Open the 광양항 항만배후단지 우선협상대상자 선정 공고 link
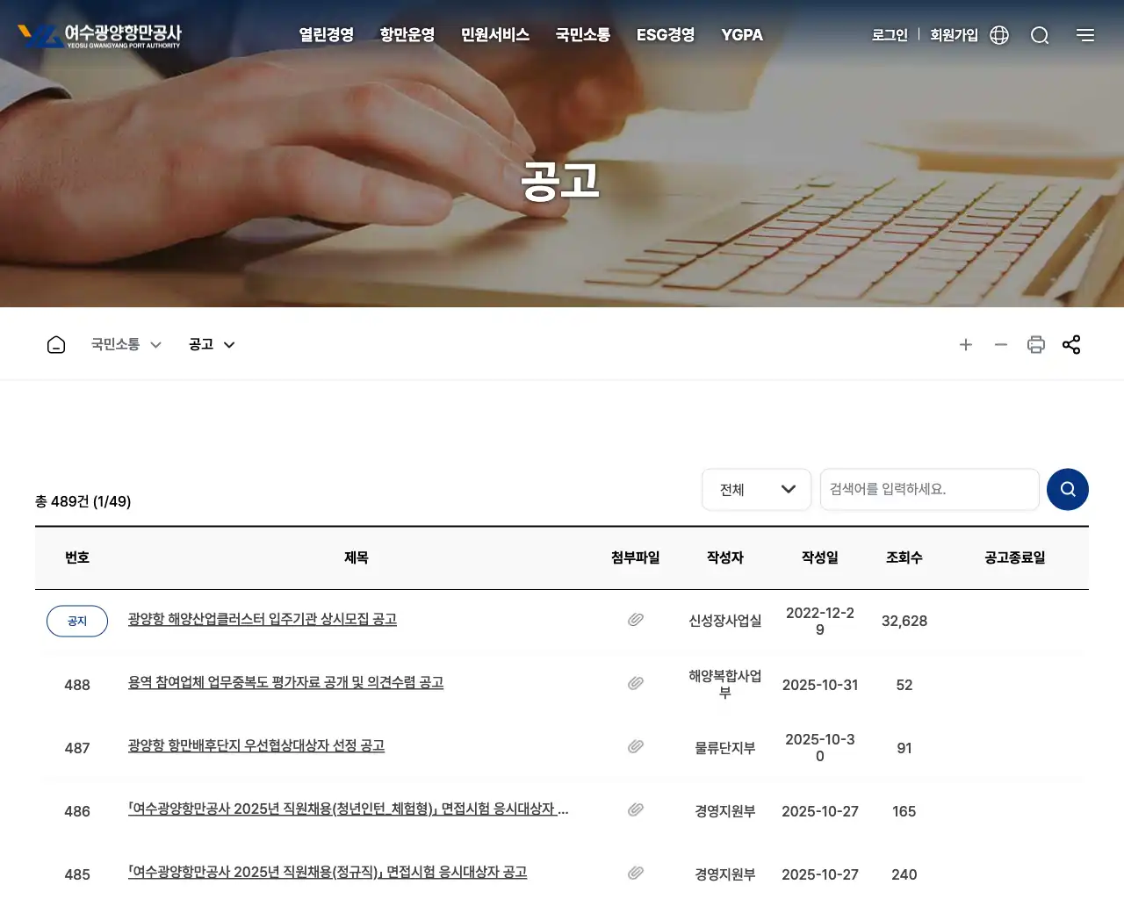Image resolution: width=1124 pixels, height=899 pixels. 256,745
